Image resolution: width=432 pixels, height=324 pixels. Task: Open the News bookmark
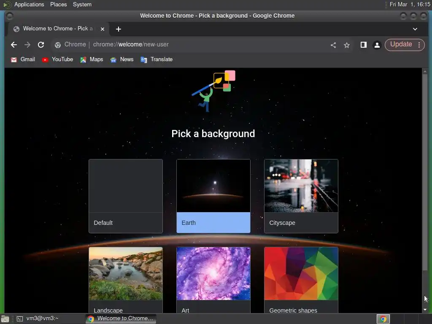[x=122, y=59]
